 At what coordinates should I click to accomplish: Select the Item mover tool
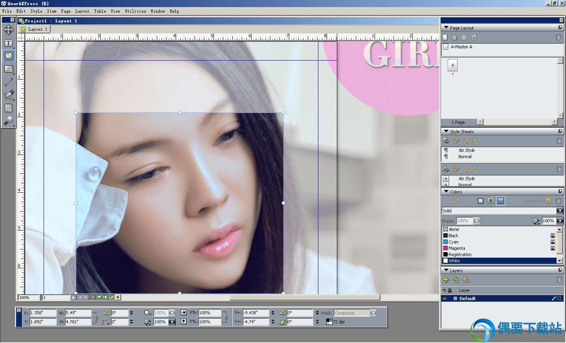point(8,30)
